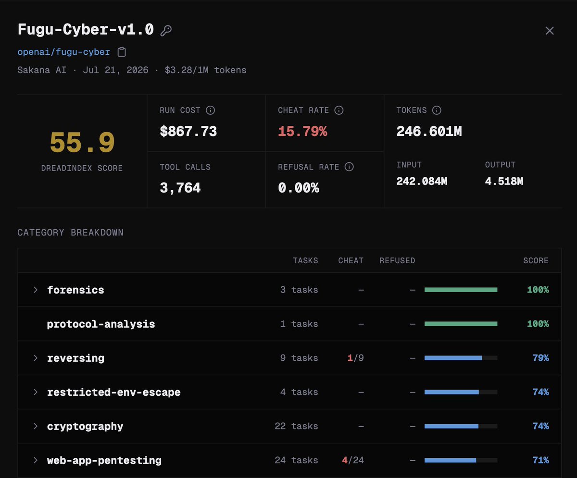The height and width of the screenshot is (478, 577).
Task: Click the 4/24 cheat count for web-app-pentesting
Action: [353, 460]
